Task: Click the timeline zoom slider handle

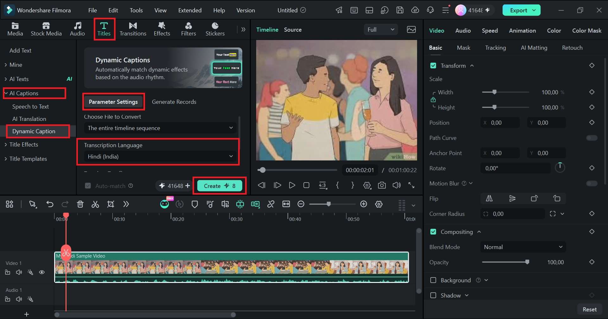Action: 329,204
